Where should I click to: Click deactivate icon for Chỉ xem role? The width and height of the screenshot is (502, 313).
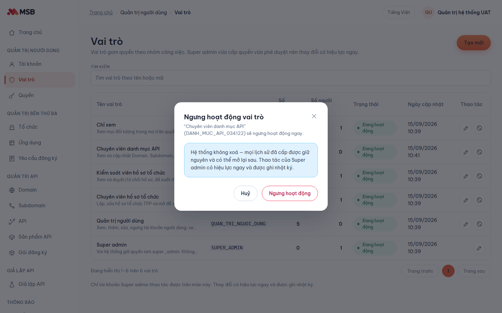tap(479, 128)
